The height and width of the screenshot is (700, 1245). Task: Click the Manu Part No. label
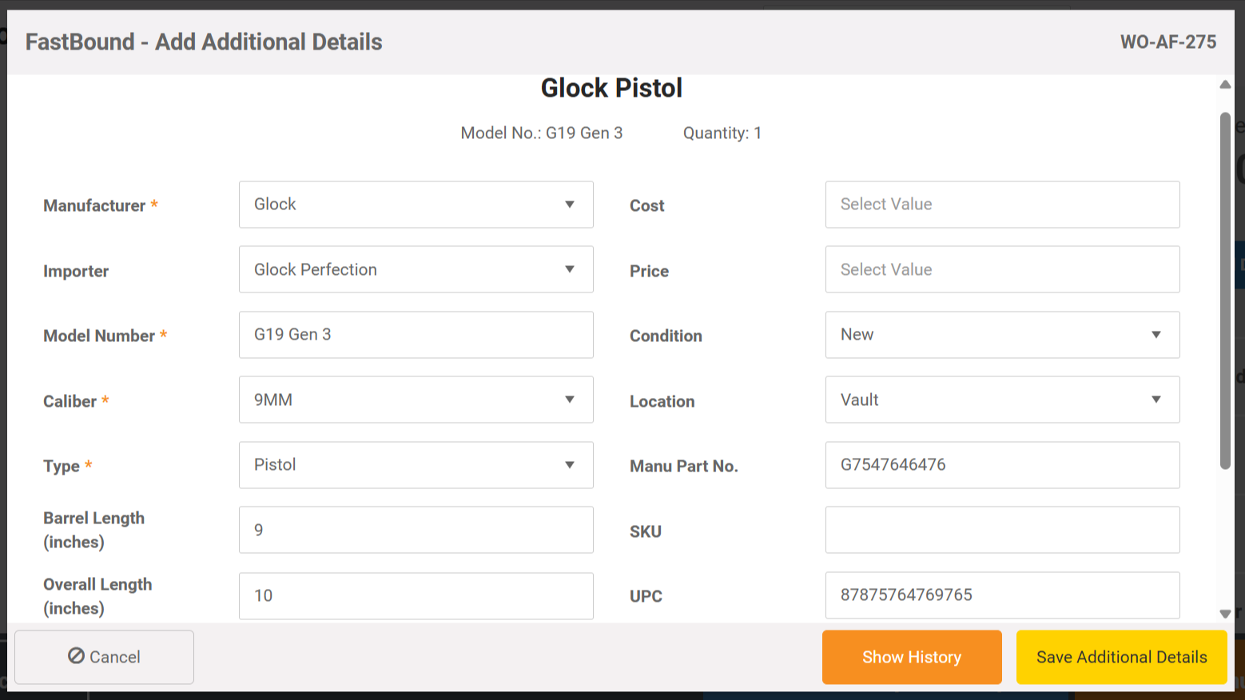click(x=683, y=466)
